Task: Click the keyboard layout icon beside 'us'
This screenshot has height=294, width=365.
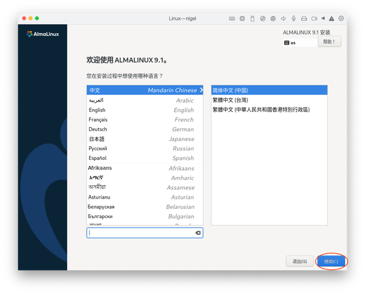Action: 287,43
